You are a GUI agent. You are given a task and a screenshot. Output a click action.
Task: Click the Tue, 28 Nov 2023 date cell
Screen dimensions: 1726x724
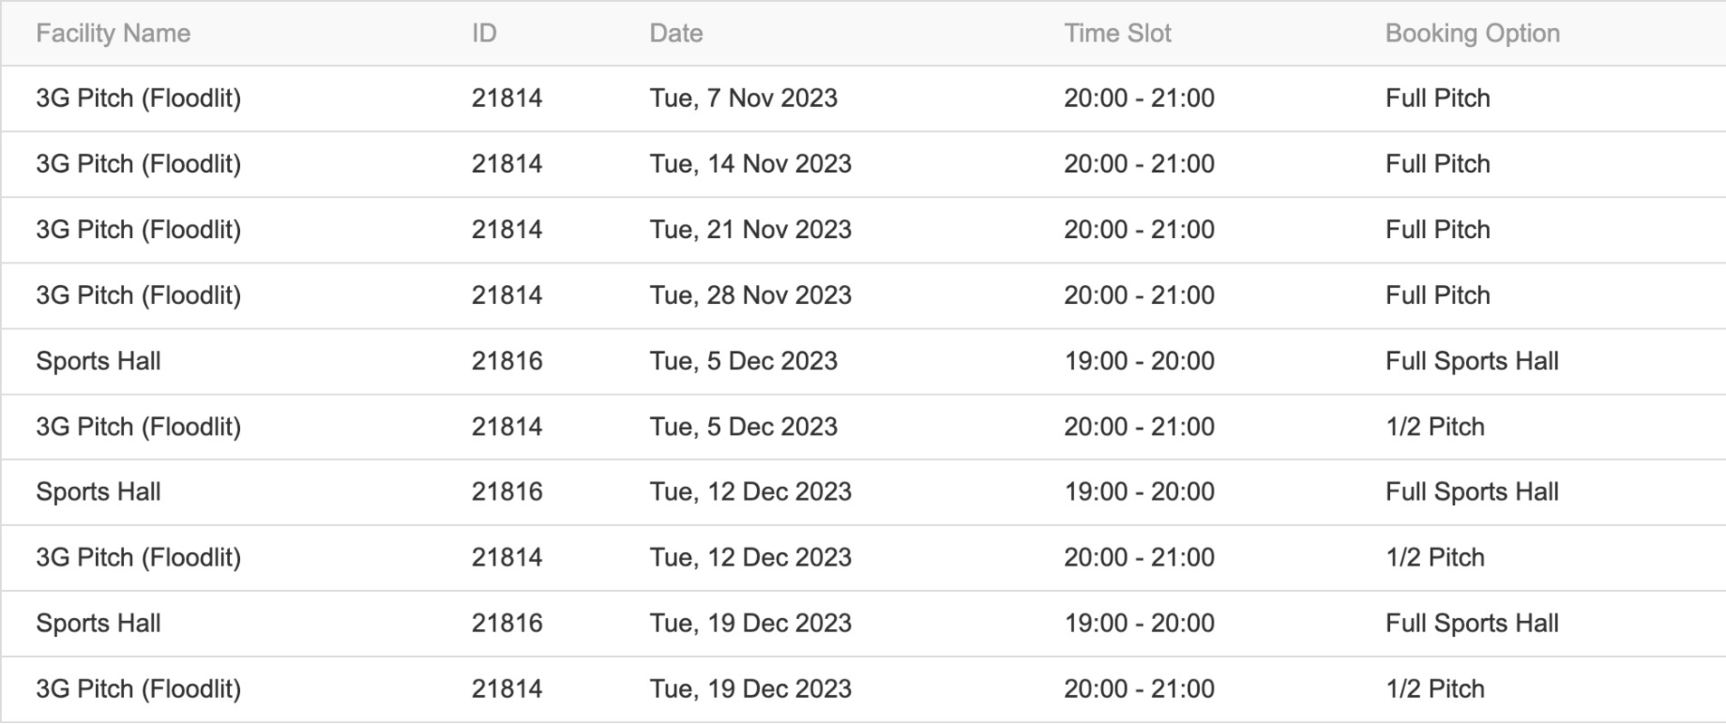[751, 295]
